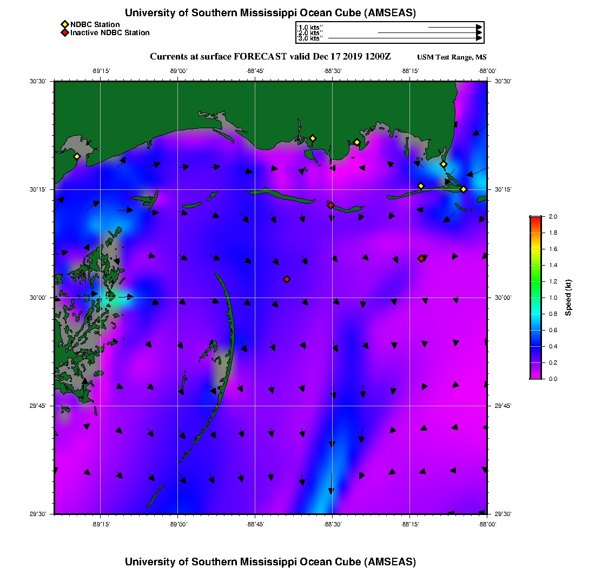Image resolution: width=595 pixels, height=568 pixels.
Task: Click the yellow diamond icon in the legend
Action: (x=64, y=24)
